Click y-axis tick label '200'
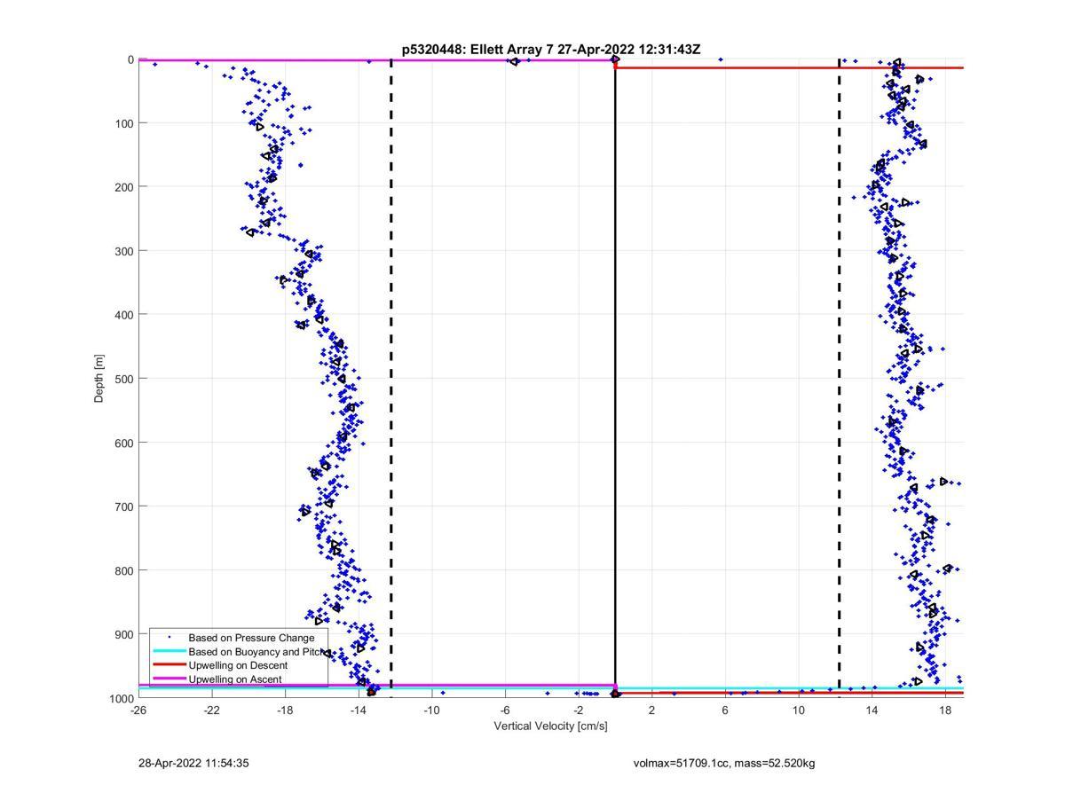The image size is (1065, 785). [x=123, y=187]
